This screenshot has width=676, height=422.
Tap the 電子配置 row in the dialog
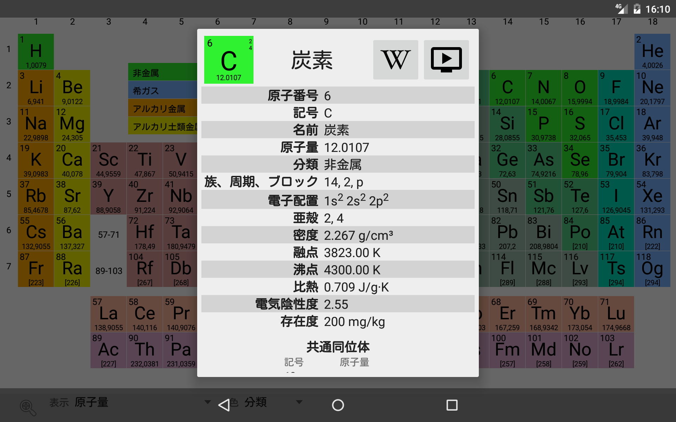337,200
